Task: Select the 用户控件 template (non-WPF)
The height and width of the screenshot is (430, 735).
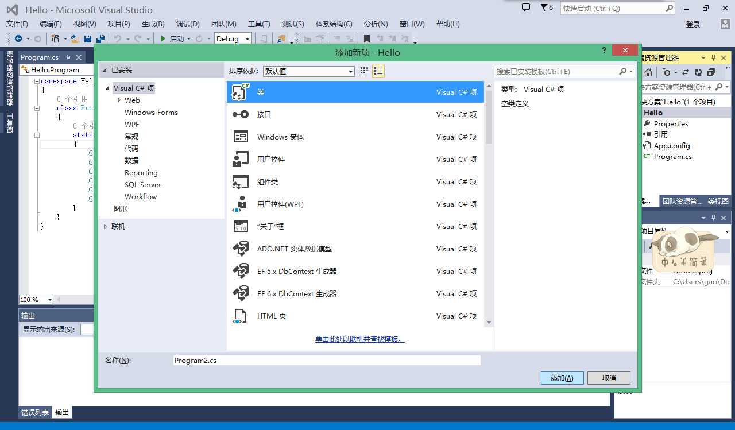Action: (x=355, y=159)
